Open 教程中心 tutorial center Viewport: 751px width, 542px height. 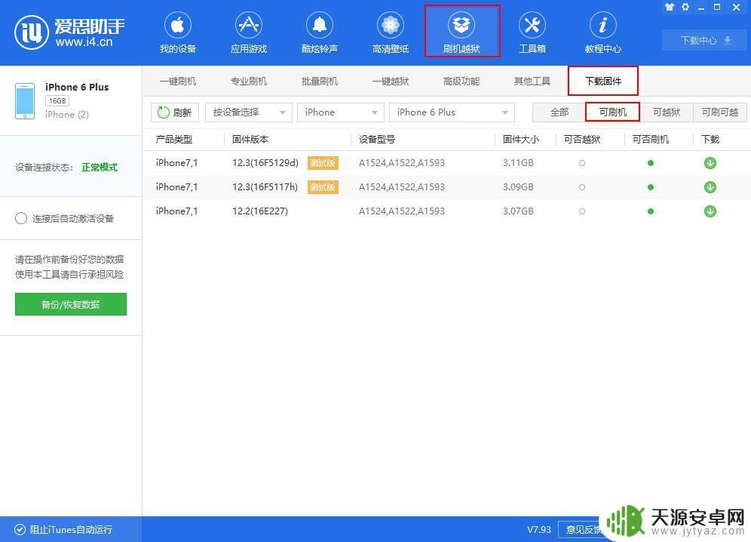point(603,32)
